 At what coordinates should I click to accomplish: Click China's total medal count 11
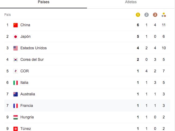pos(164,25)
